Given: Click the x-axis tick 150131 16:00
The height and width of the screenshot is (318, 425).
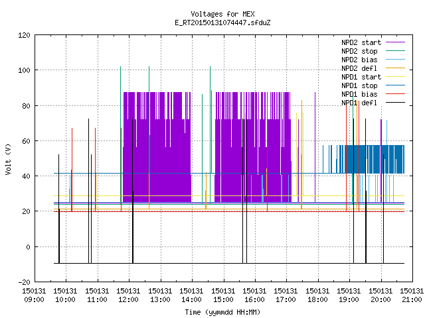Looking at the screenshot, I should pyautogui.click(x=254, y=295).
